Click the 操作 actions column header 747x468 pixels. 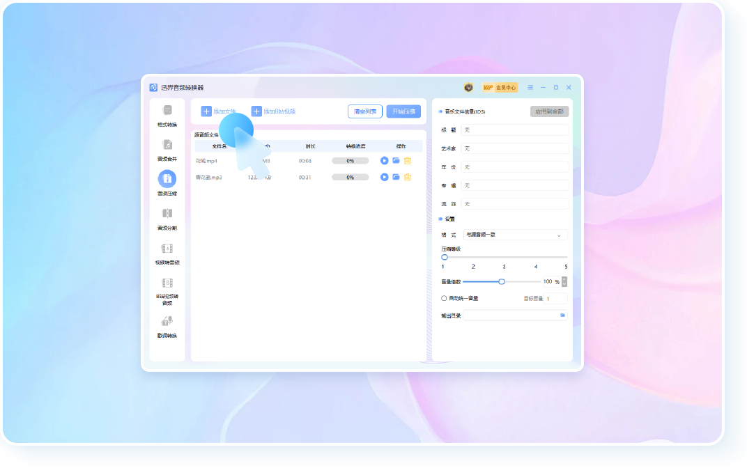(401, 146)
